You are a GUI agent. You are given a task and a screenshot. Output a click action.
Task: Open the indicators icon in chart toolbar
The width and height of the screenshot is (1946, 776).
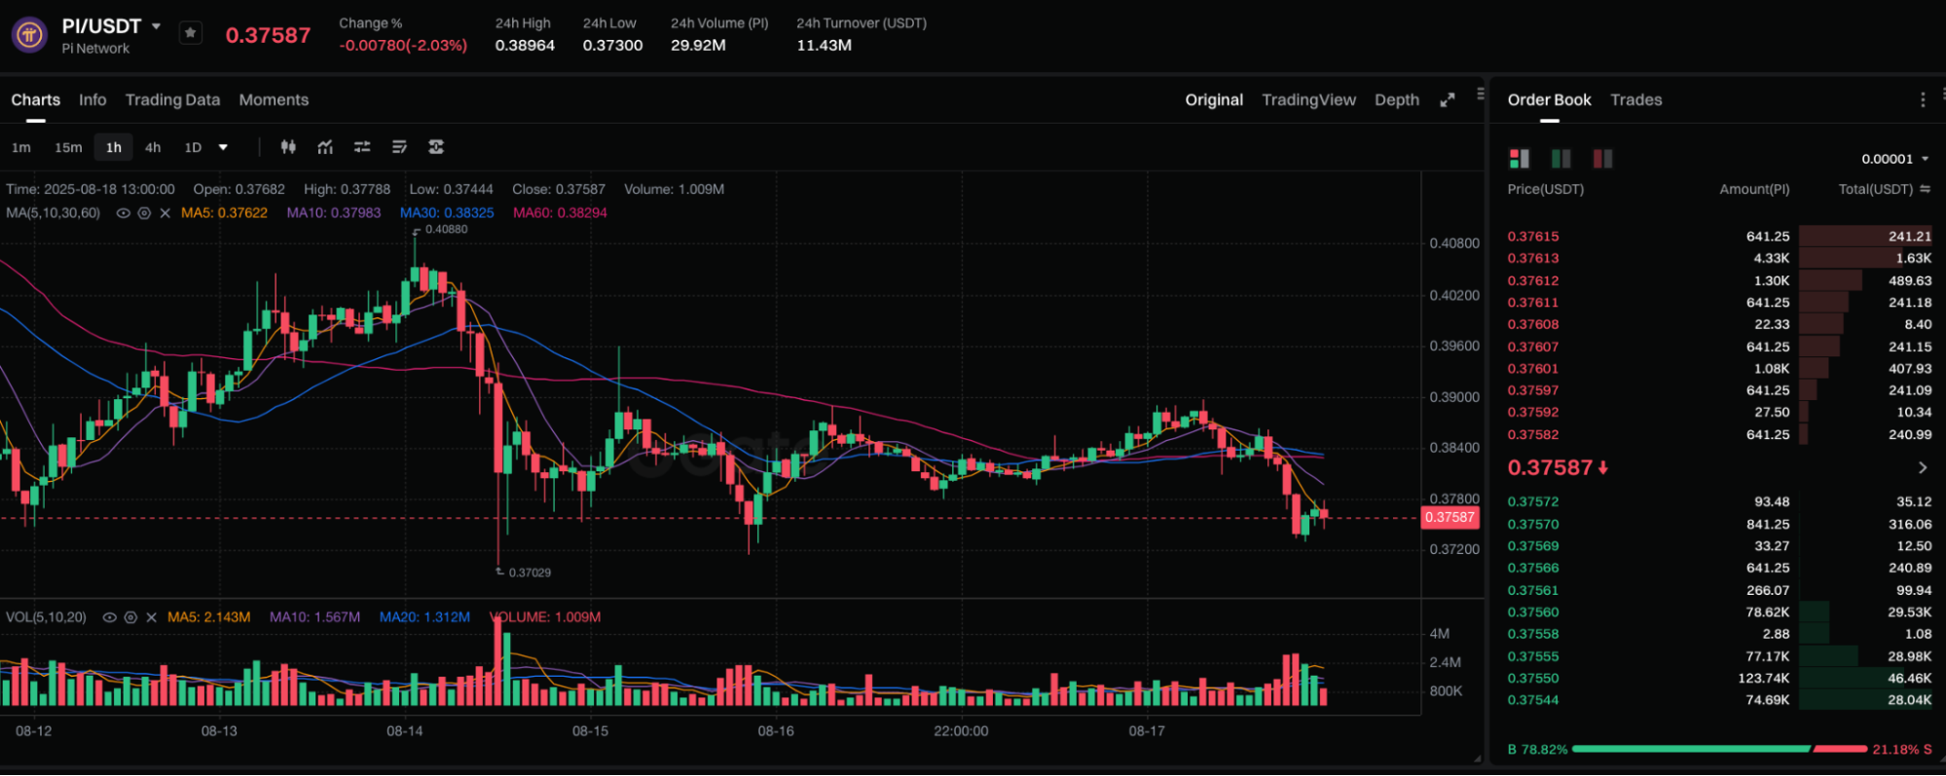click(325, 147)
